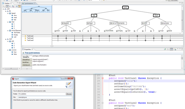Toggle TestCase3 mark on fast column
The width and height of the screenshot is (185, 109).
(x=74, y=40)
